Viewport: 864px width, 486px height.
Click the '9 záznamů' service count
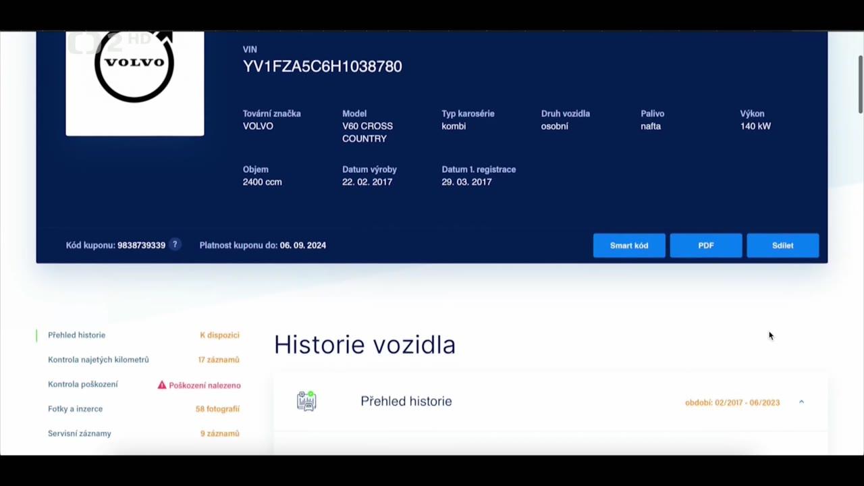[220, 433]
